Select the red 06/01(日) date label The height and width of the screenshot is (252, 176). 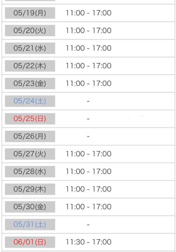pyautogui.click(x=30, y=242)
